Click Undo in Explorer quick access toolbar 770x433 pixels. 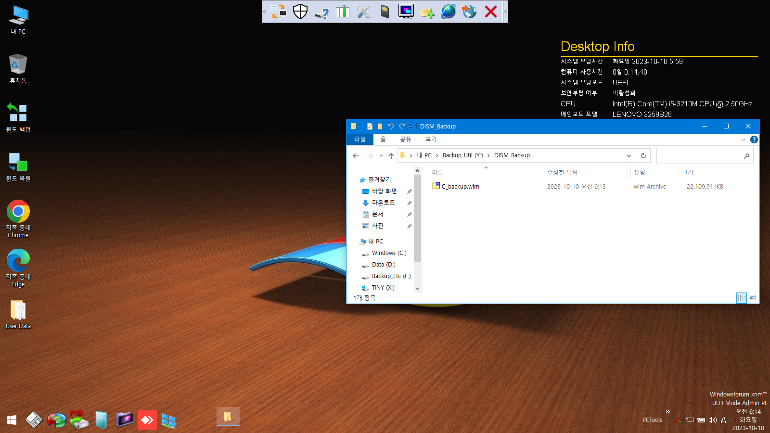[391, 127]
